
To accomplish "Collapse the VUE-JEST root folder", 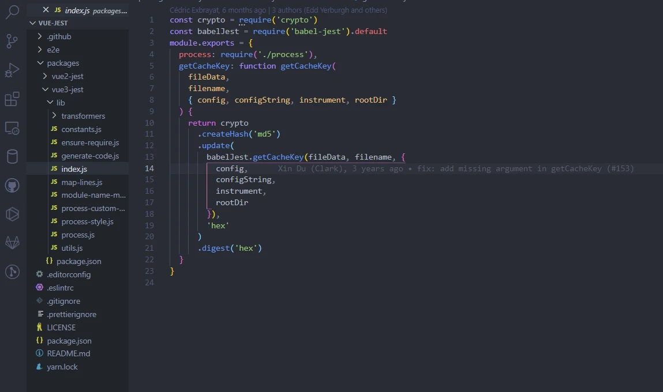I will coord(49,23).
